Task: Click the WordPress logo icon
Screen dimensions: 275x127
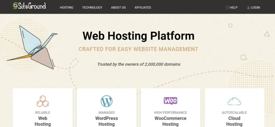Action: (106, 101)
